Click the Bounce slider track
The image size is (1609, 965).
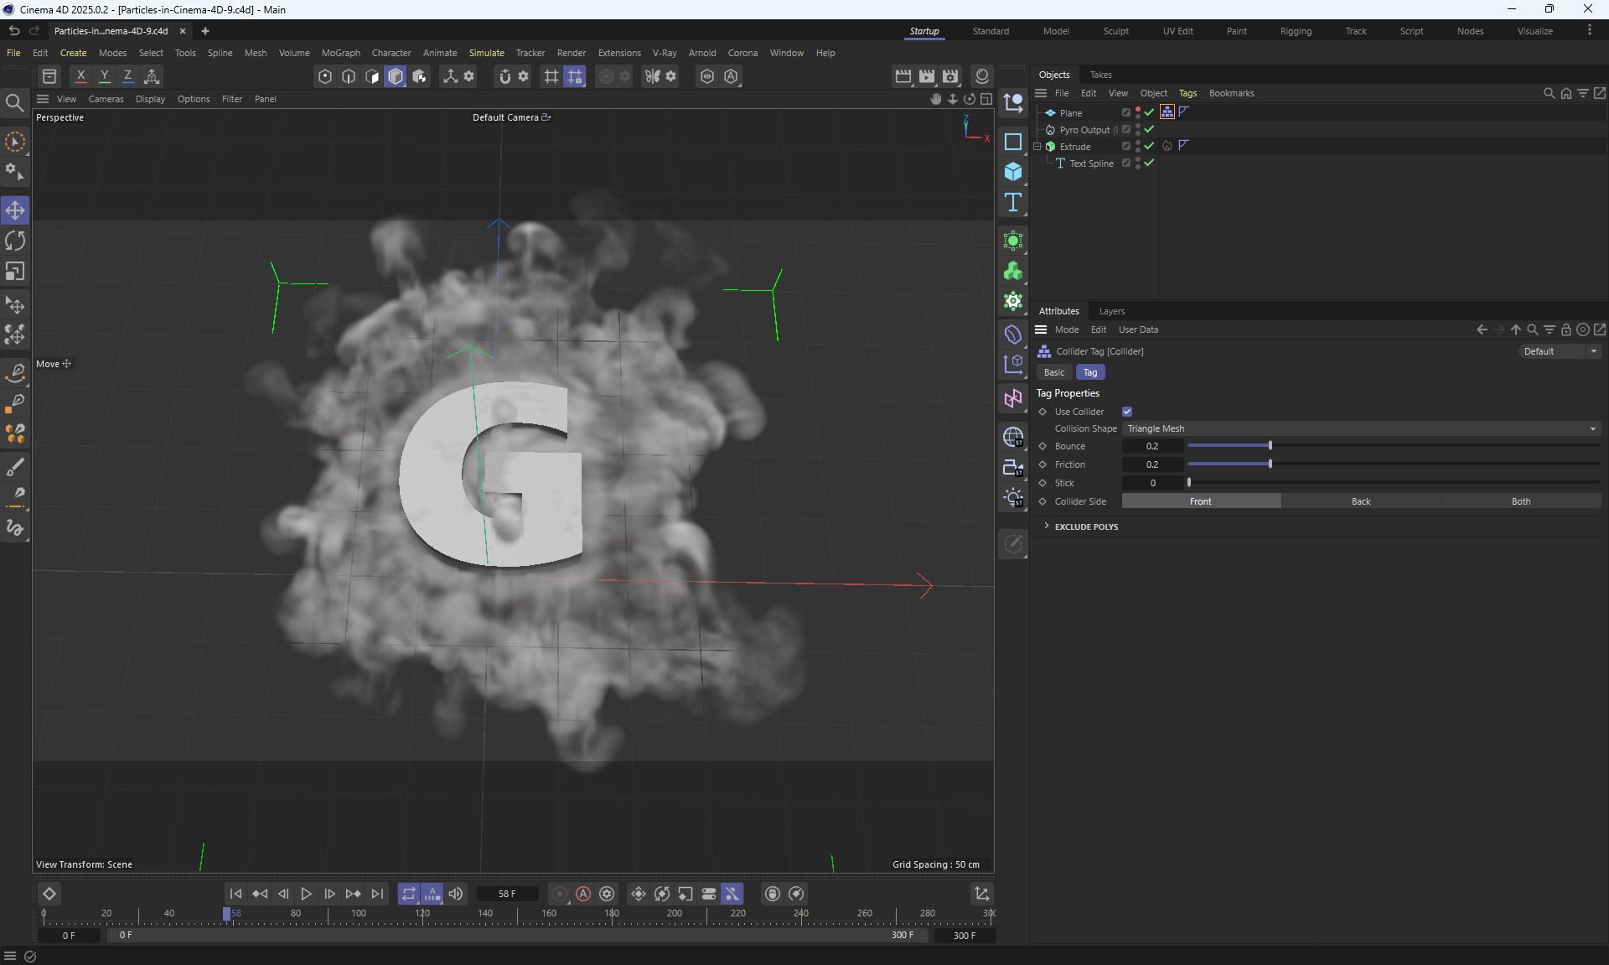pos(1393,446)
